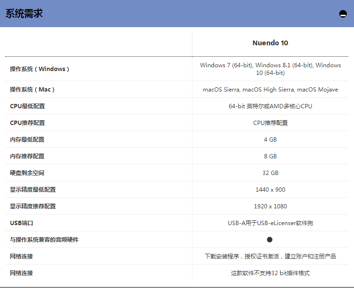
Task: Select the macOS Sierra, High Sierra, Mojave text
Action: (270, 90)
